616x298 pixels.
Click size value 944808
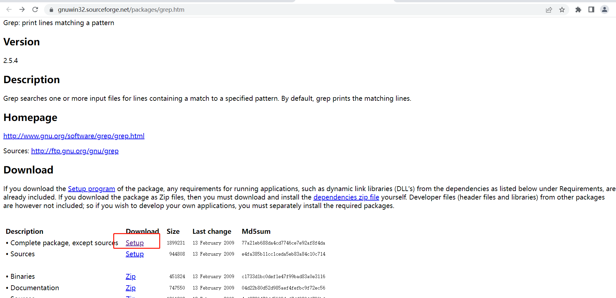[x=177, y=254]
